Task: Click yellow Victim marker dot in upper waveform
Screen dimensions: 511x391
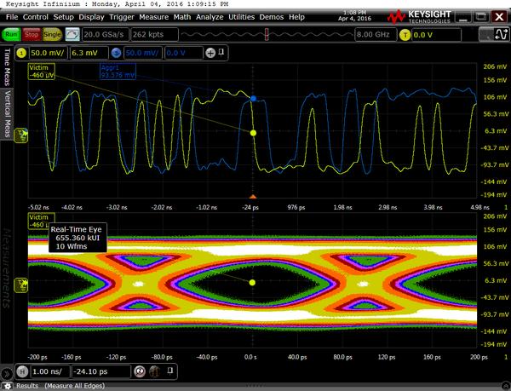Action: [x=253, y=133]
